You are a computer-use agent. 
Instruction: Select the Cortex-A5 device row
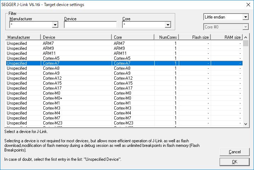(x=124, y=58)
